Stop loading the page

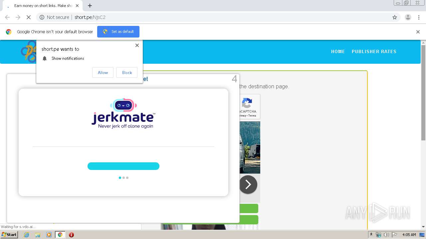pos(29,17)
